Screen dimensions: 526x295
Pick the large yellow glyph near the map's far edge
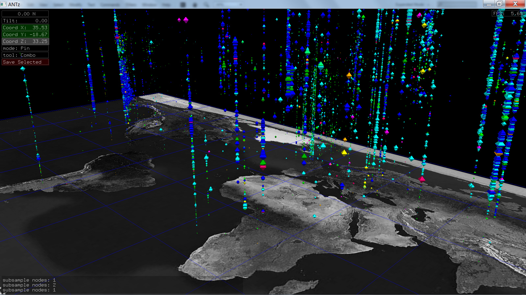tap(344, 152)
